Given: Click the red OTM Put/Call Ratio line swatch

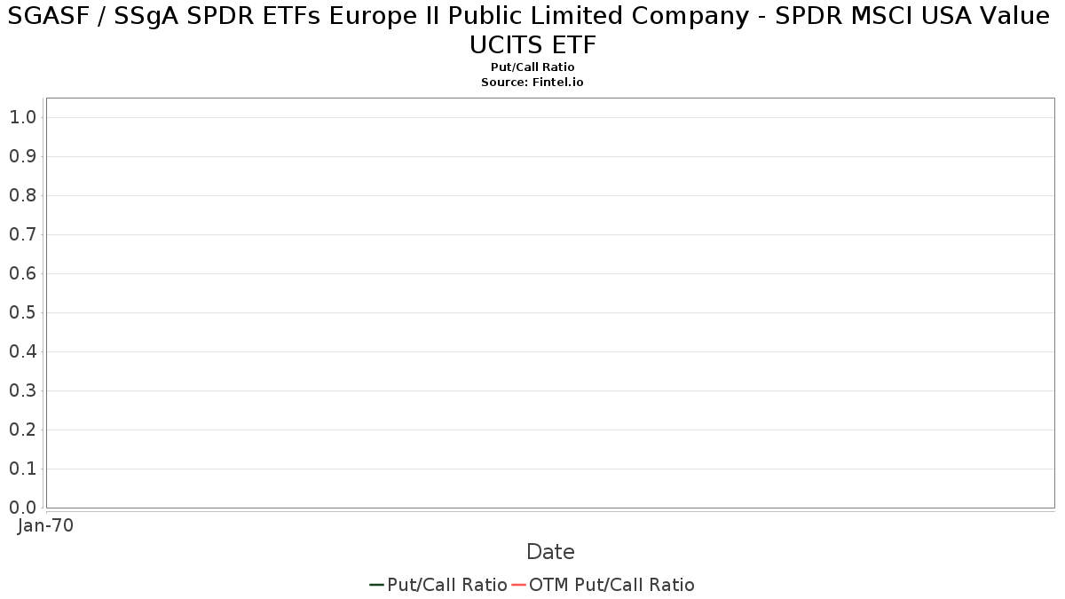Looking at the screenshot, I should [x=518, y=585].
